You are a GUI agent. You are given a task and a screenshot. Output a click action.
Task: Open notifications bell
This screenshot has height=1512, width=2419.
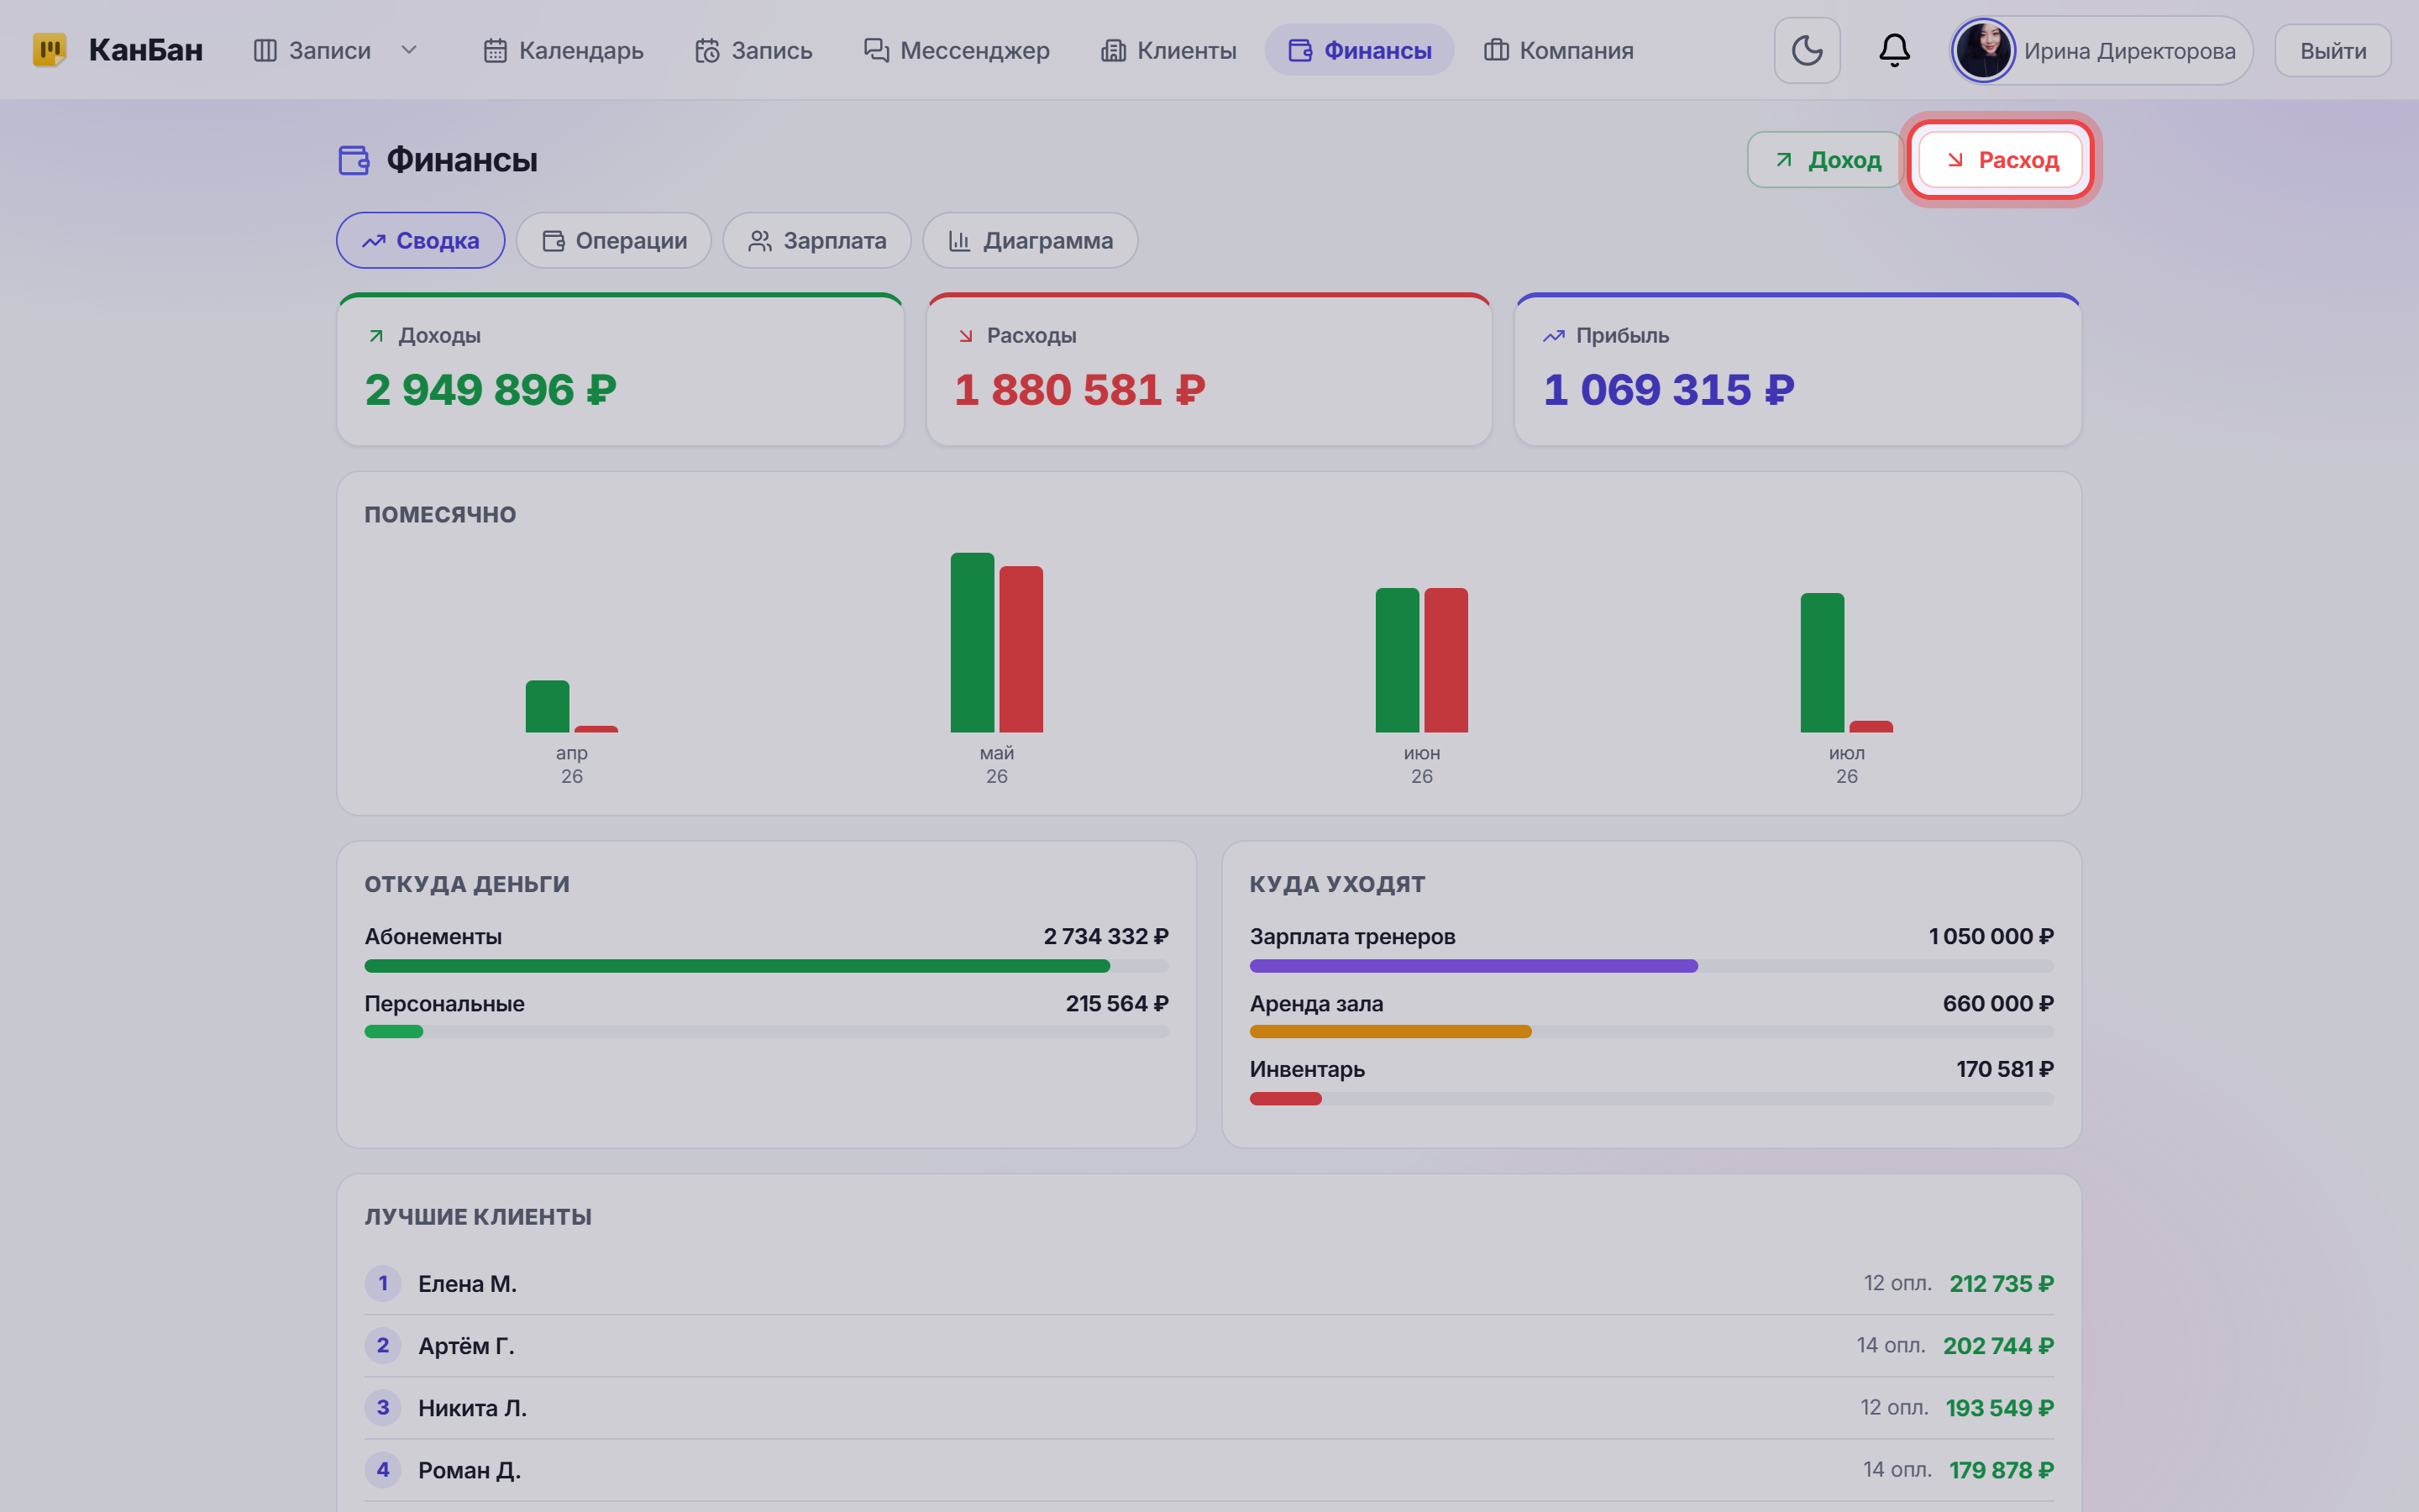pyautogui.click(x=1894, y=50)
